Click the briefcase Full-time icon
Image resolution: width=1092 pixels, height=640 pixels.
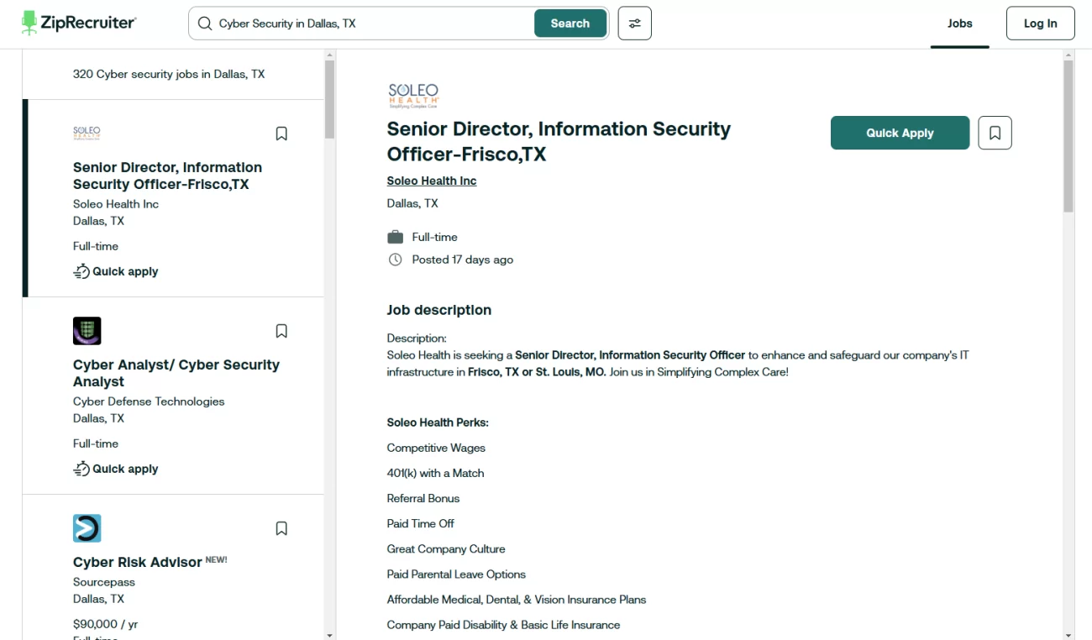point(395,237)
